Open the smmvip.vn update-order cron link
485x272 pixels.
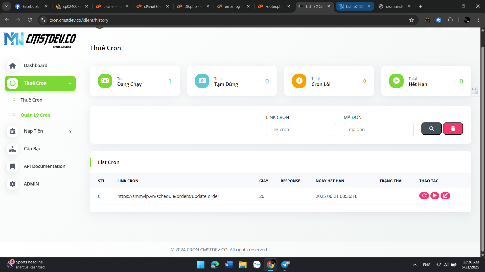[x=168, y=196]
